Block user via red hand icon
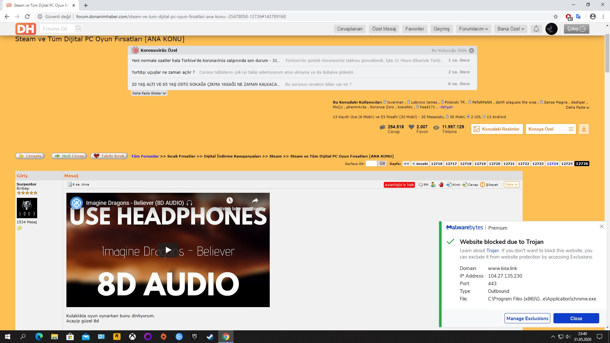 click(441, 185)
